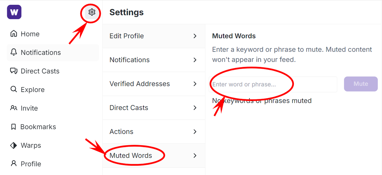Click the Profile person icon

coord(13,164)
